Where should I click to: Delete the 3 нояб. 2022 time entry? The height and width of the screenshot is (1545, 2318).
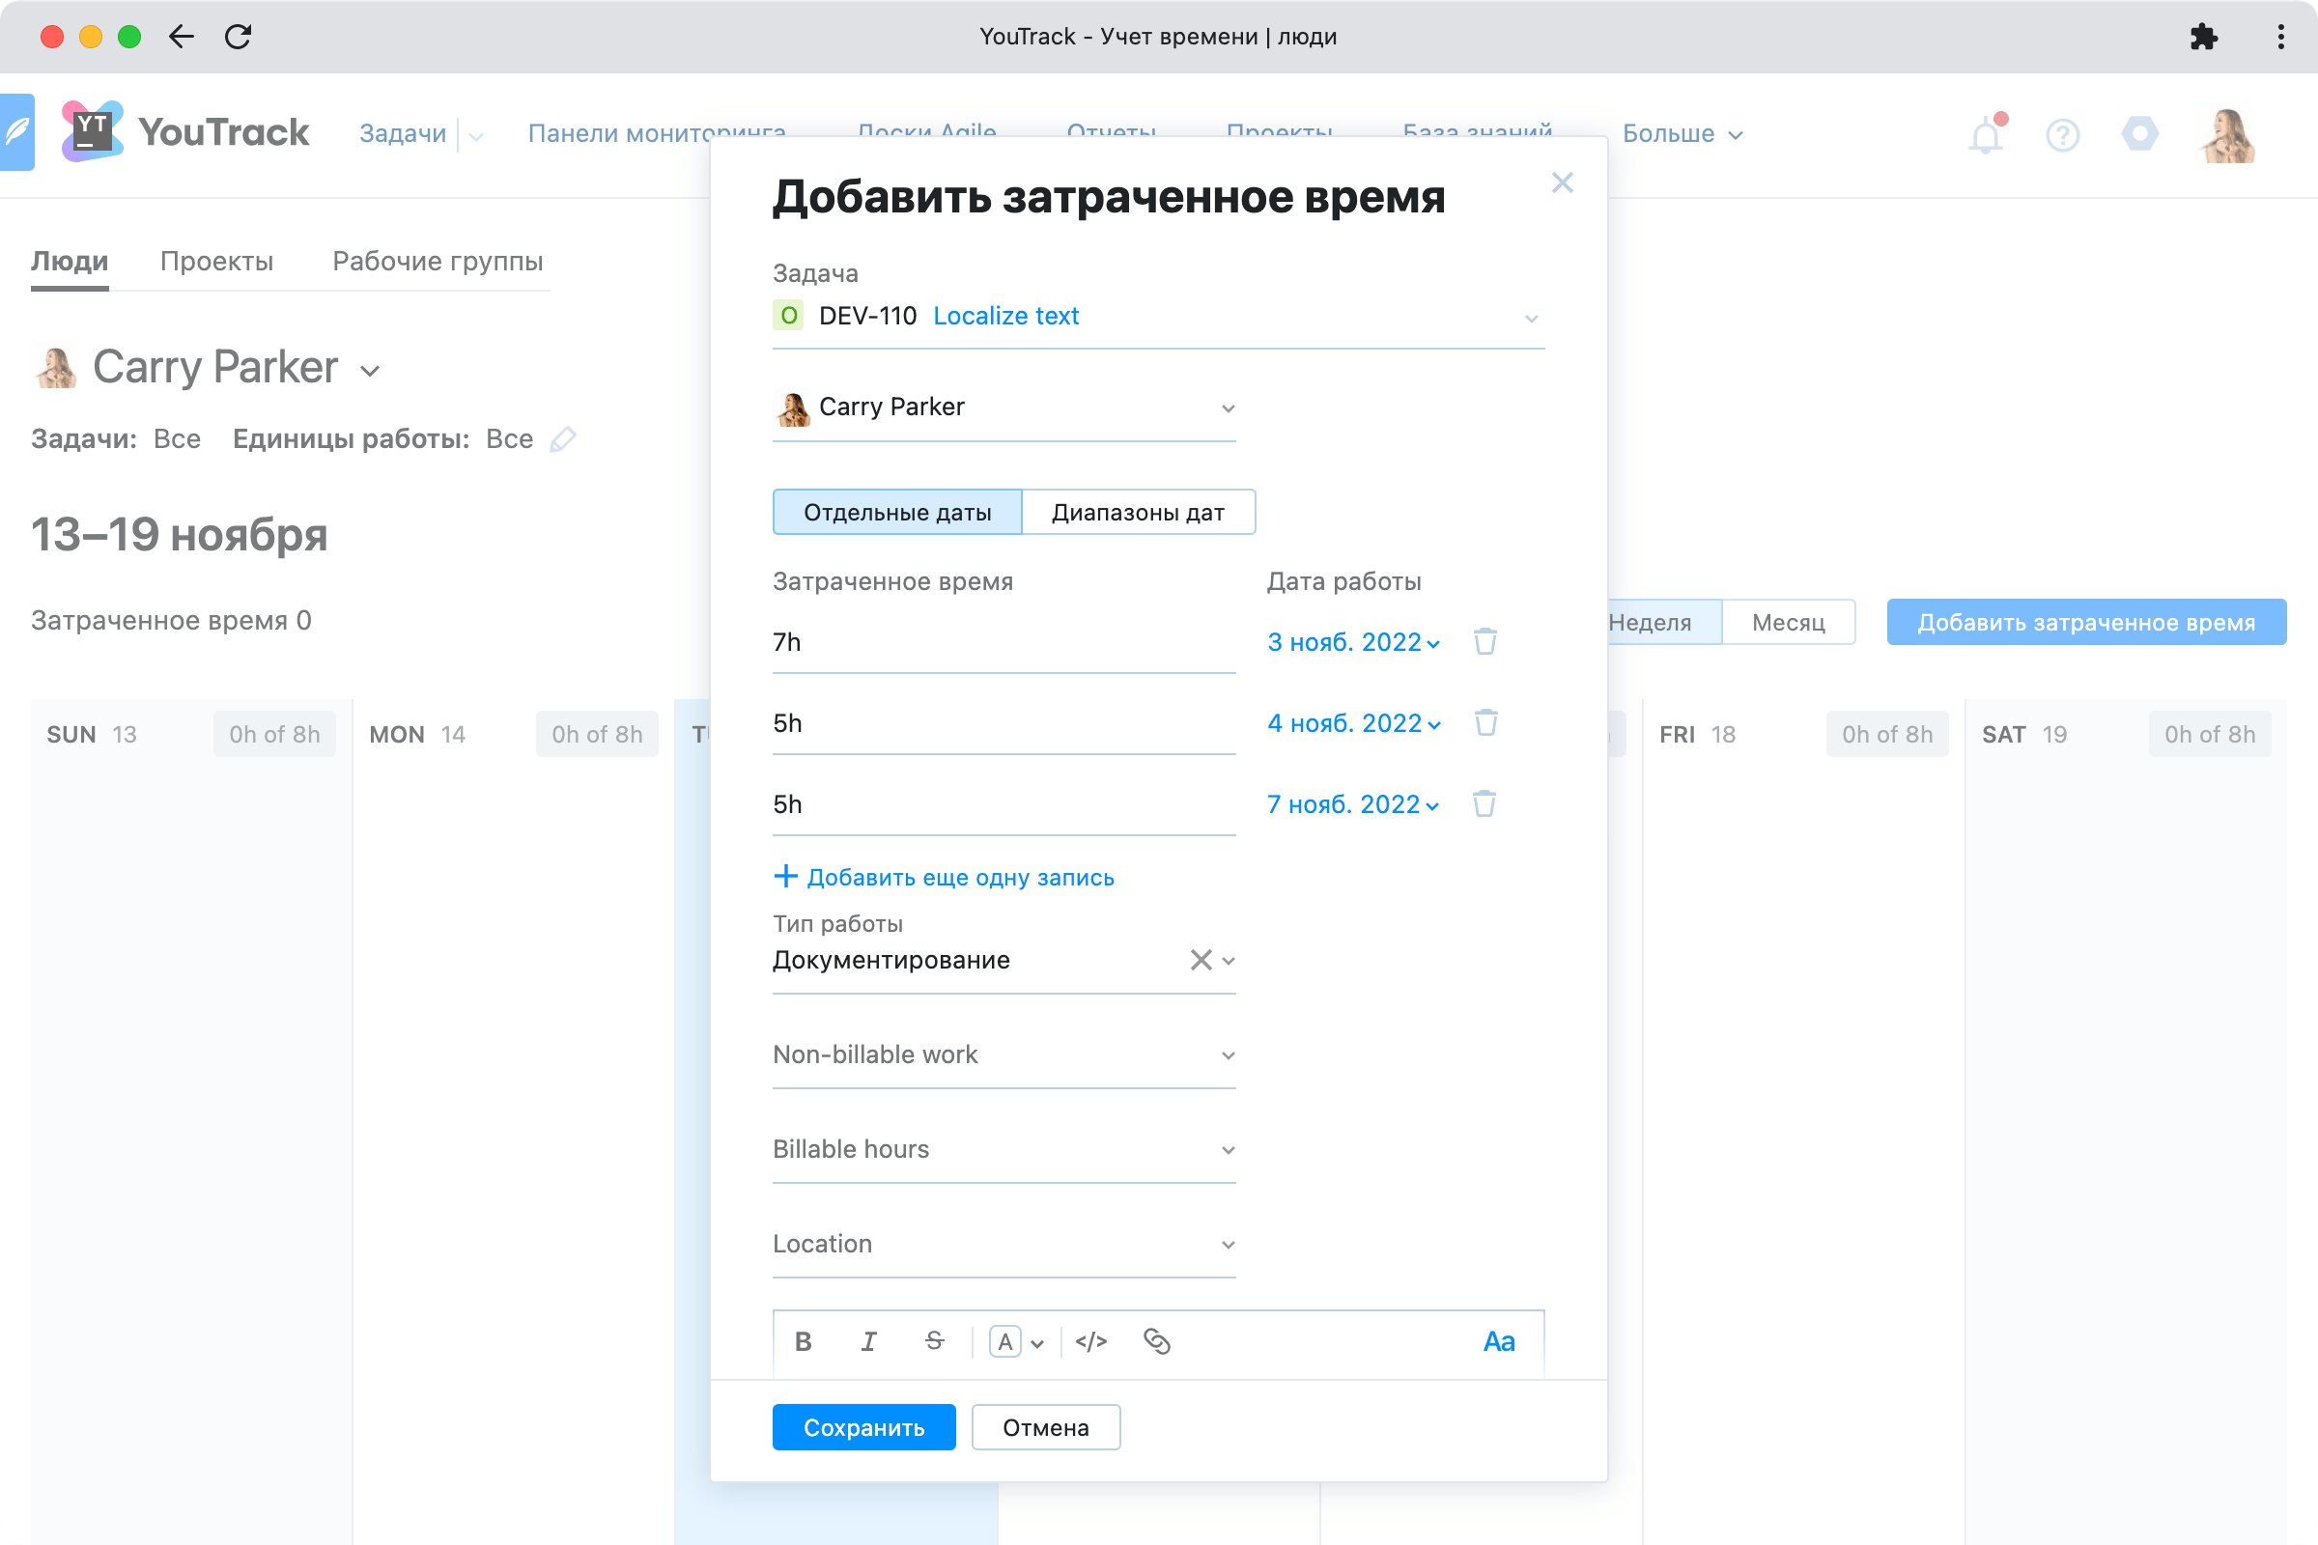coord(1485,641)
